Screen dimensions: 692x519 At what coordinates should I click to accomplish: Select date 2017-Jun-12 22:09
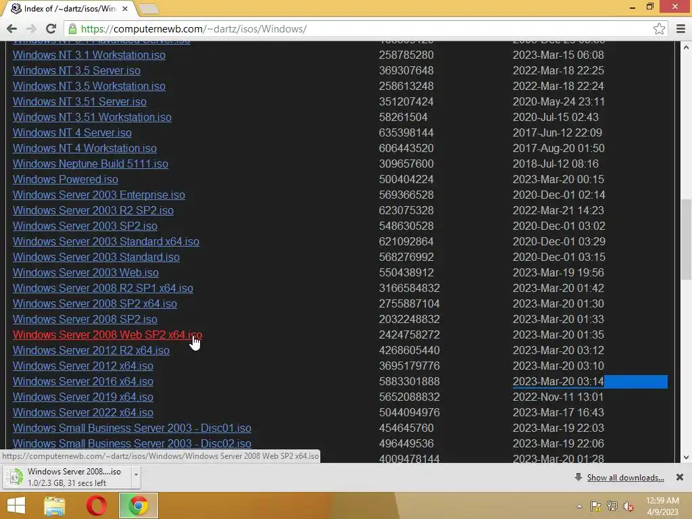point(558,133)
